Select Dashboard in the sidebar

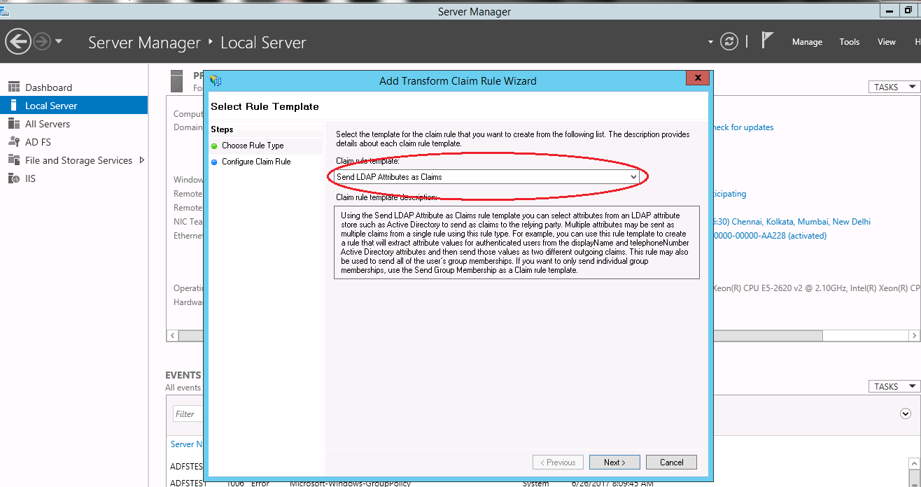pyautogui.click(x=73, y=87)
